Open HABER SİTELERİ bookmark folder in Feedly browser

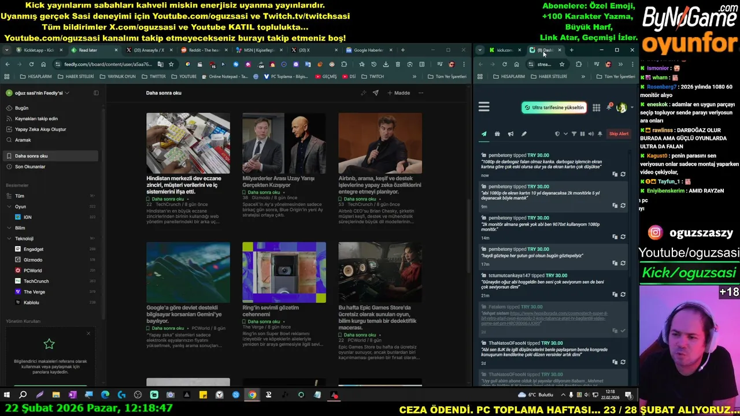pos(76,76)
